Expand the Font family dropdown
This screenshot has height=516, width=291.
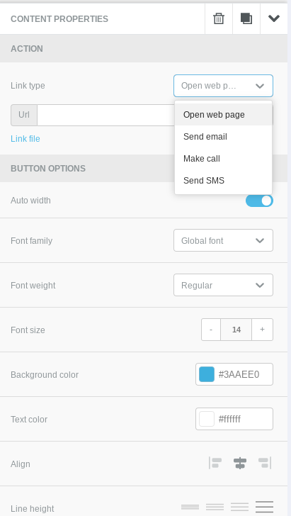click(223, 240)
